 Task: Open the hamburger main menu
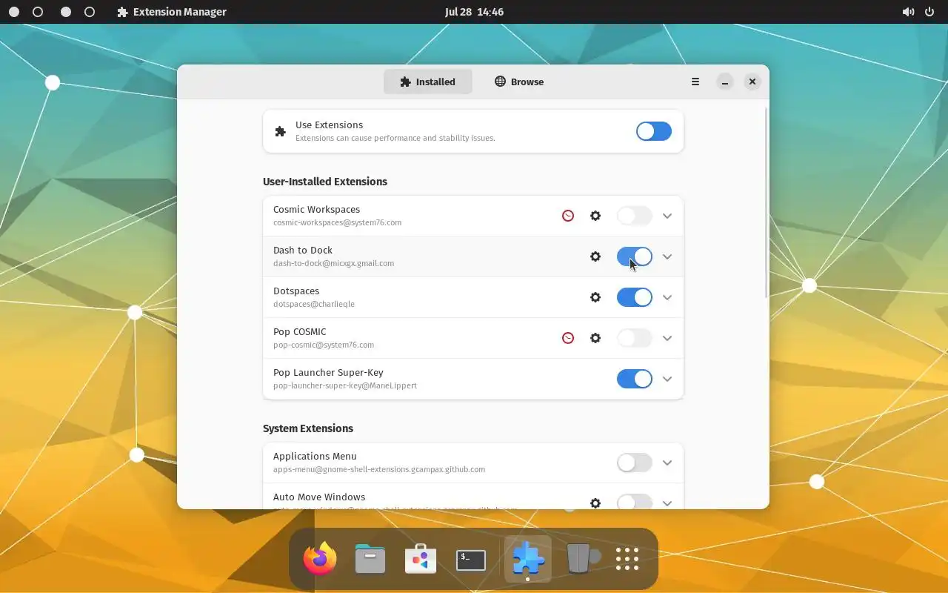click(x=695, y=82)
